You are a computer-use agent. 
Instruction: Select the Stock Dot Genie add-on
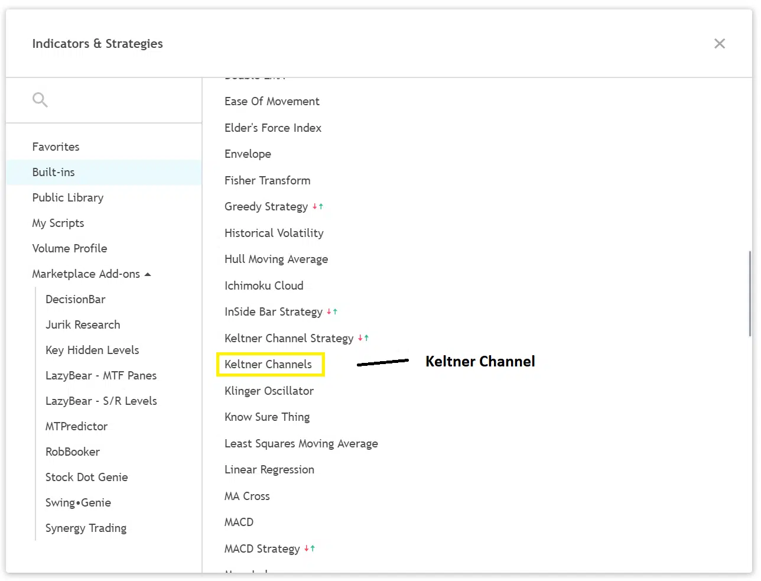[87, 477]
